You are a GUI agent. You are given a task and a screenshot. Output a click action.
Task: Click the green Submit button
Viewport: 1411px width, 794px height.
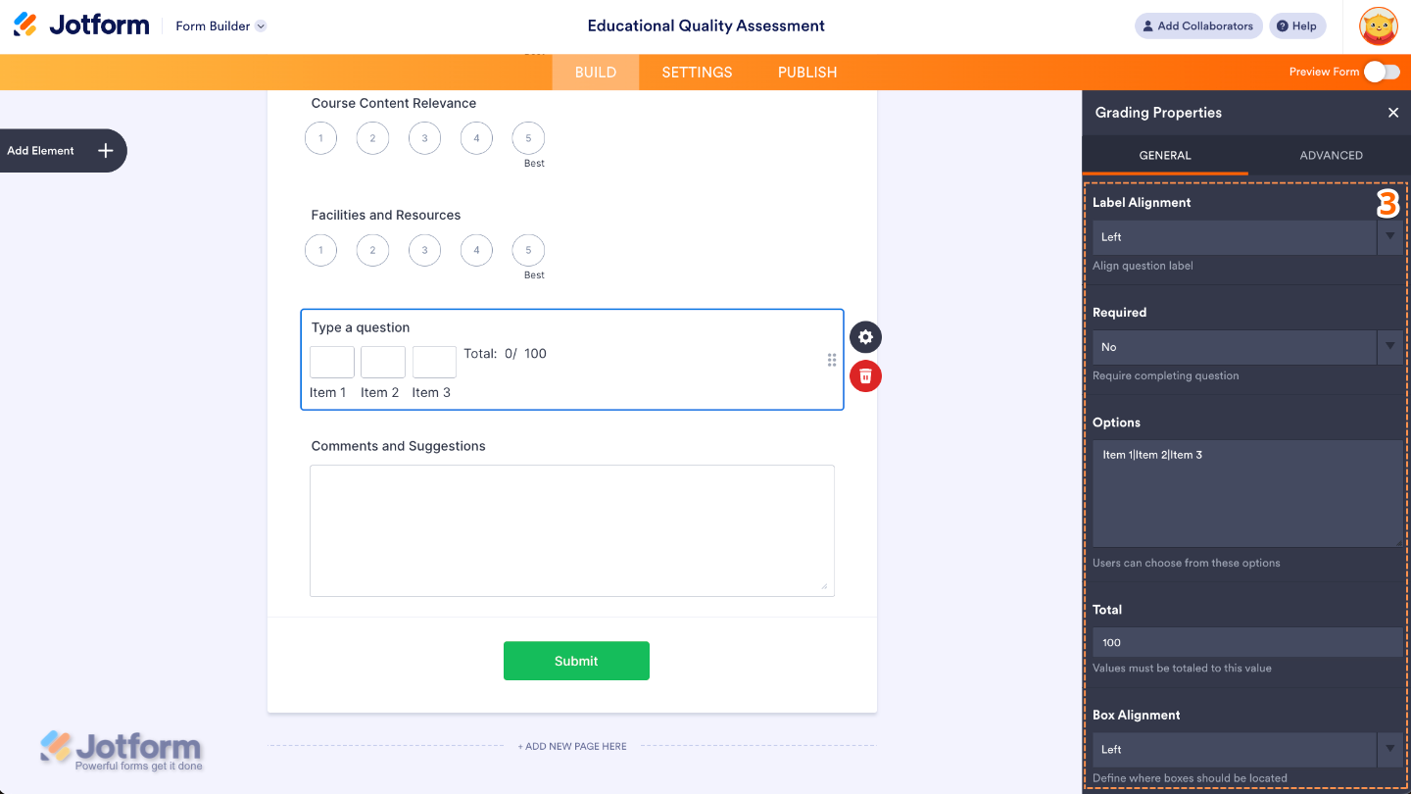pyautogui.click(x=576, y=661)
